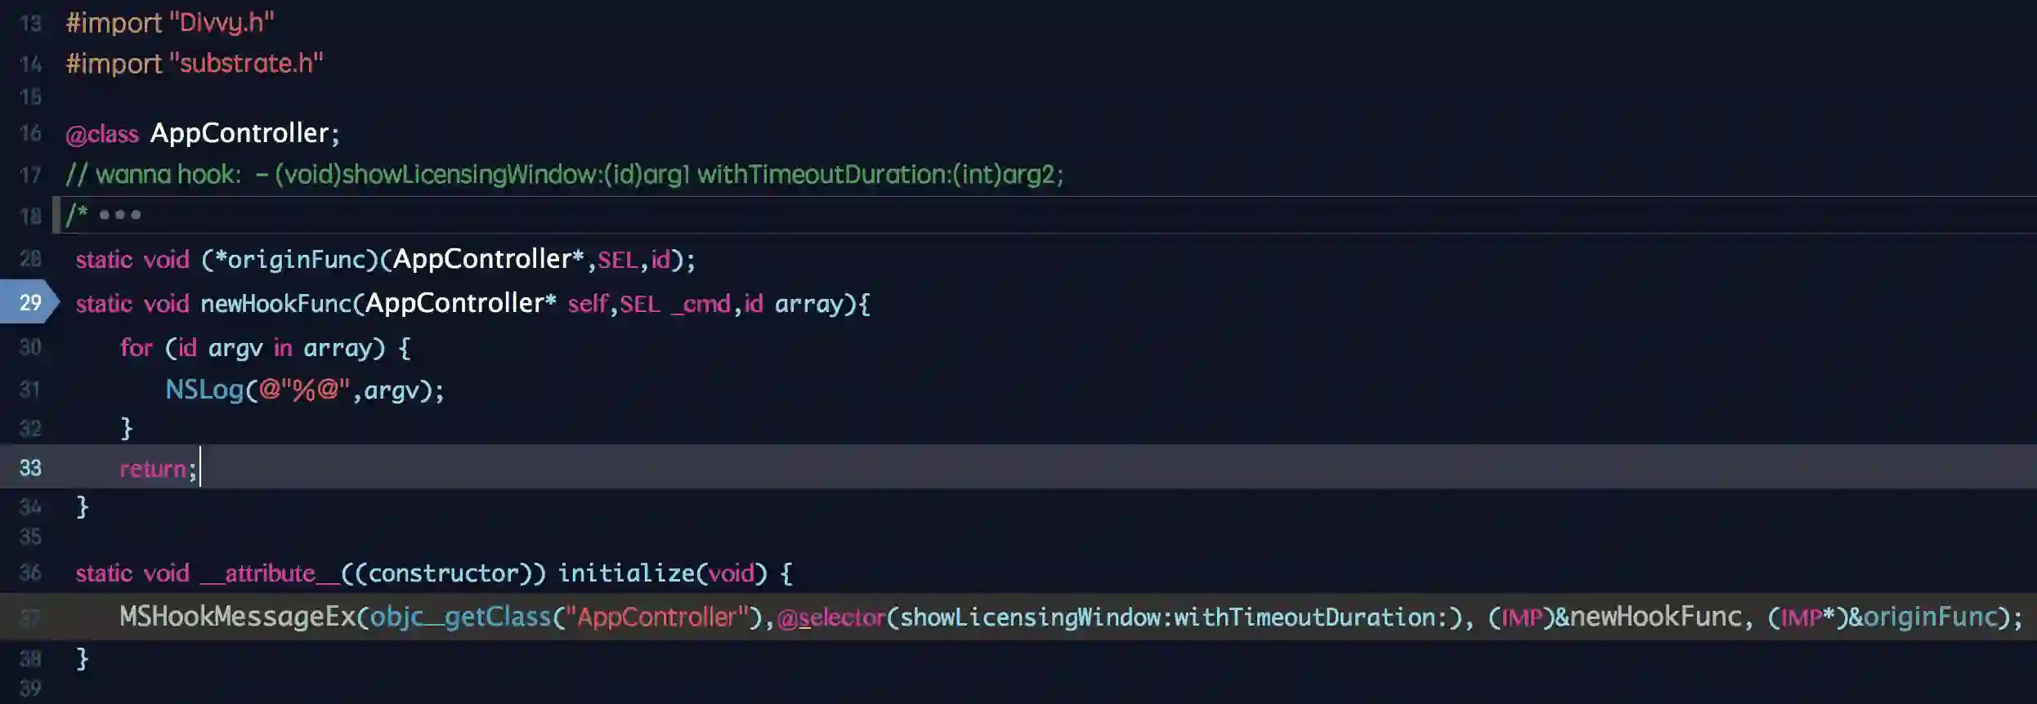The width and height of the screenshot is (2037, 704).
Task: Click line number 33 in the gutter
Action: pos(30,468)
